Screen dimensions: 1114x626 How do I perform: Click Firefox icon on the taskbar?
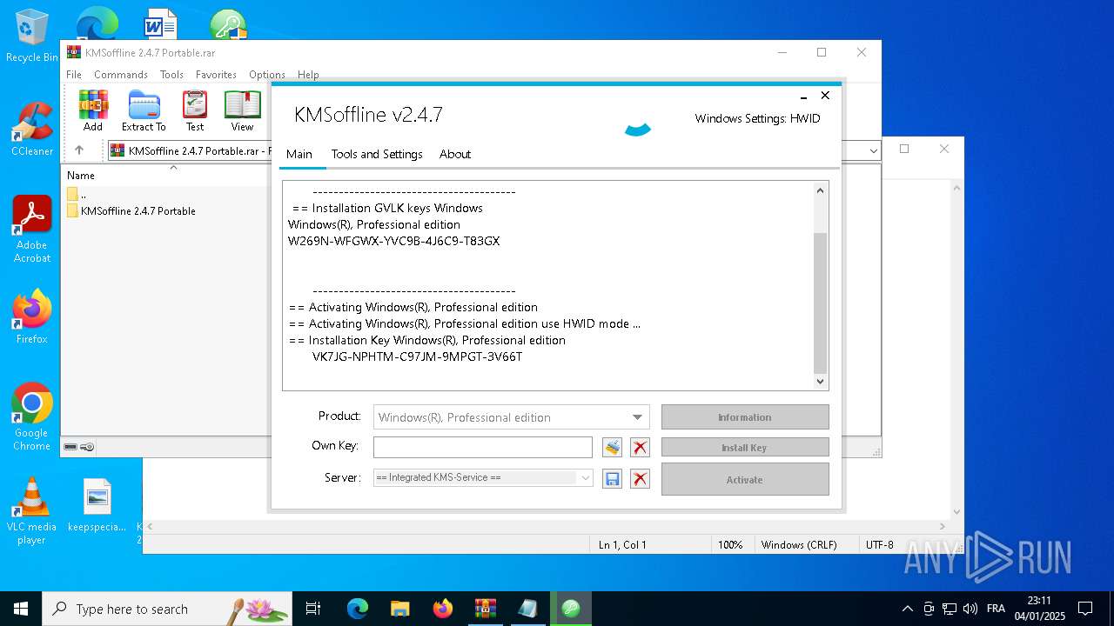[x=443, y=609]
